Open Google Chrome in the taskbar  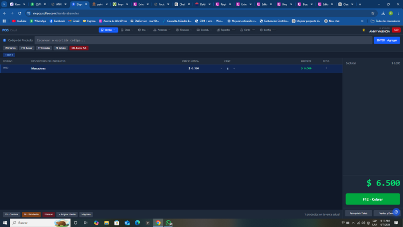(x=158, y=223)
